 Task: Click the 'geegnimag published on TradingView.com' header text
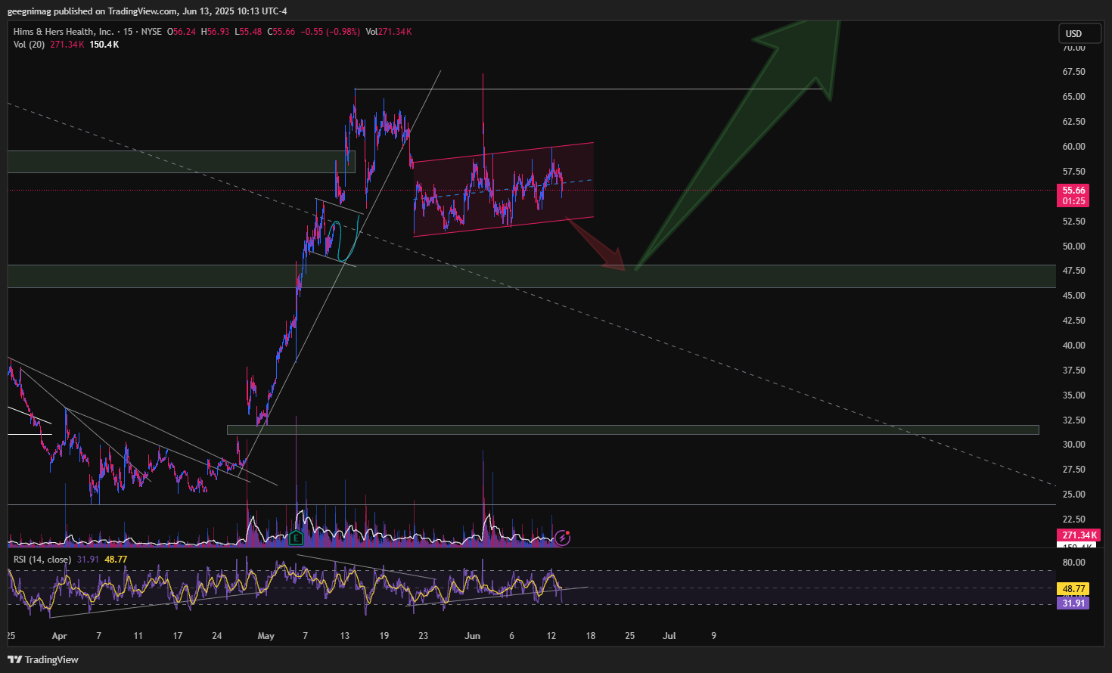[x=92, y=11]
